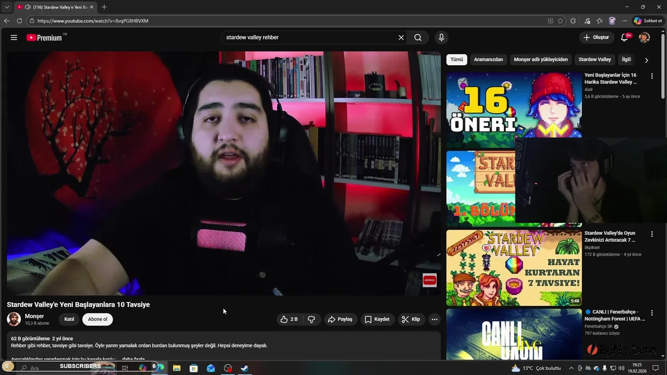Add page to favorites with star
The image size is (667, 375).
[x=560, y=21]
